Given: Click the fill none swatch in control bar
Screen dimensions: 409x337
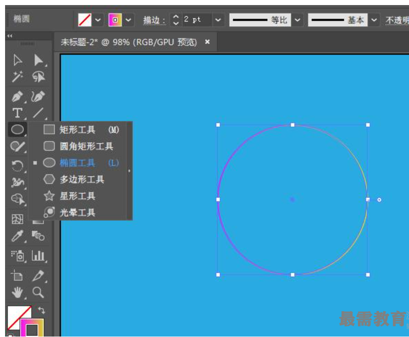Looking at the screenshot, I should point(85,20).
